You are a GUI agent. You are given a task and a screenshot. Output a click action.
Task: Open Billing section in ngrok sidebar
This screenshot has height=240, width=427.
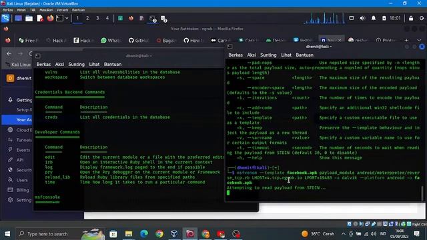19,190
